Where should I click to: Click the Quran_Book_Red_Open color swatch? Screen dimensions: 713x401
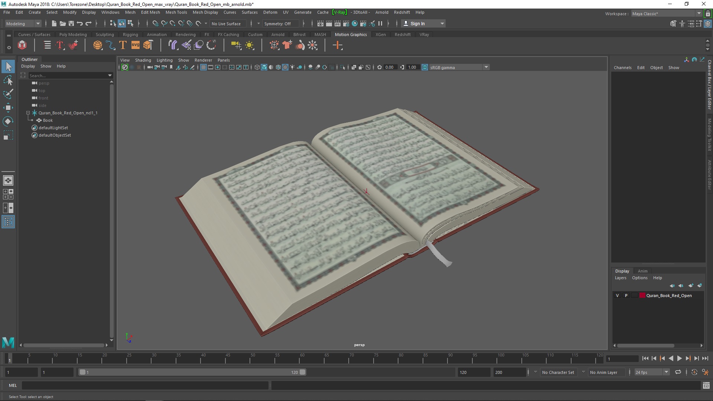641,295
